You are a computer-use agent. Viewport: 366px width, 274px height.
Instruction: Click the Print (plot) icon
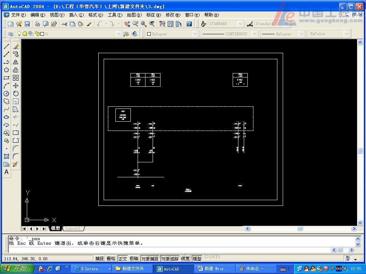tap(37, 24)
